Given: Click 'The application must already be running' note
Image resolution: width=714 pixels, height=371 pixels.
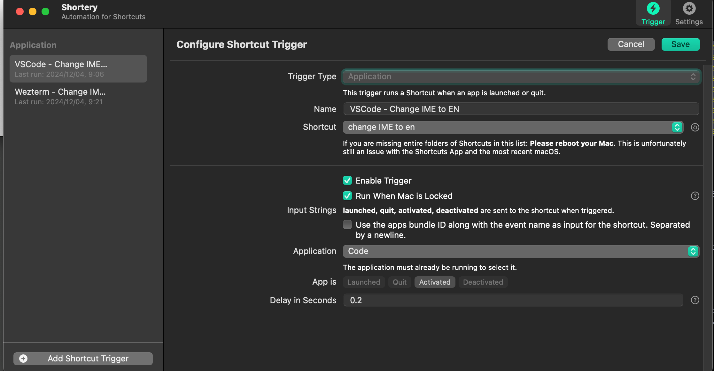Looking at the screenshot, I should tap(430, 268).
